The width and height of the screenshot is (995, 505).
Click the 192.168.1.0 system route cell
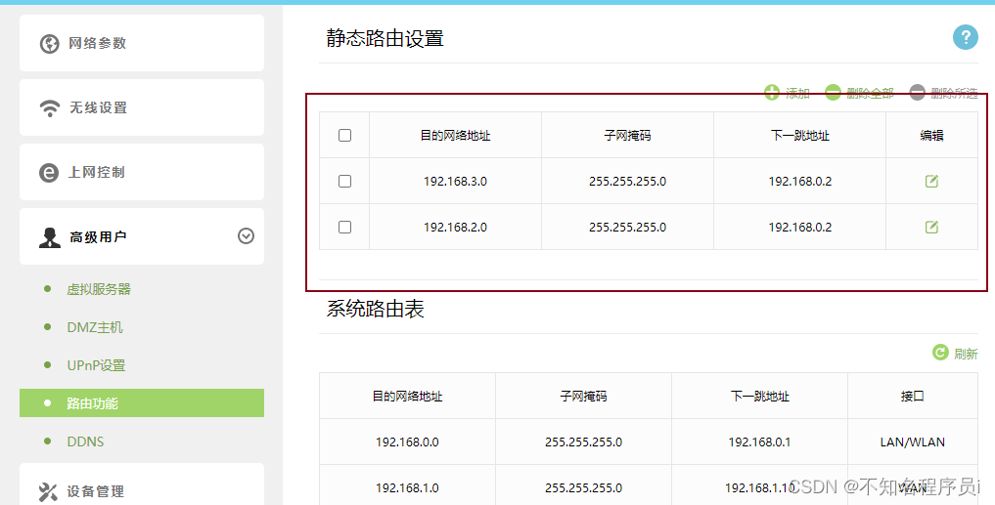[x=407, y=487]
